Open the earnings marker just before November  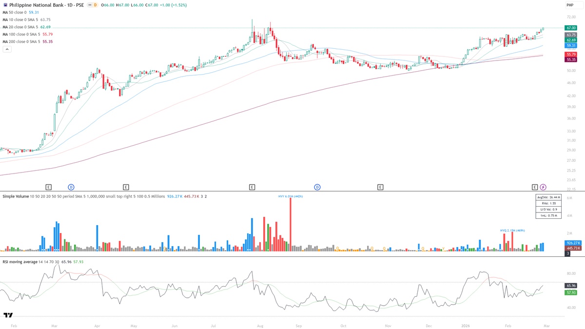pos(380,187)
